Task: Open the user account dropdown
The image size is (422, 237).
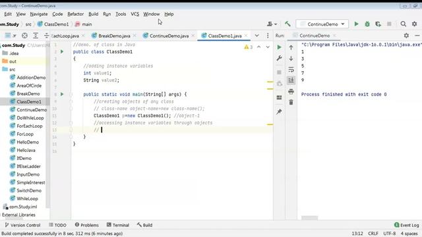Action: (272, 24)
